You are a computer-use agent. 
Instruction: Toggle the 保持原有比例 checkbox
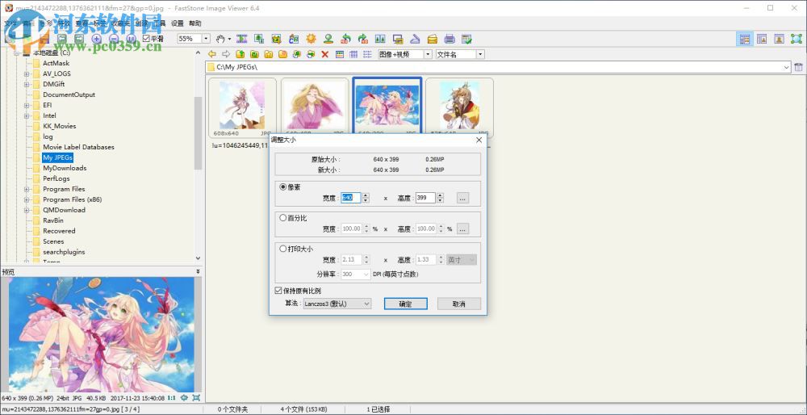[278, 291]
